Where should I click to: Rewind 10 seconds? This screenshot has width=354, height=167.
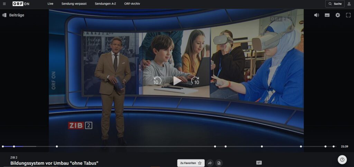tap(157, 81)
